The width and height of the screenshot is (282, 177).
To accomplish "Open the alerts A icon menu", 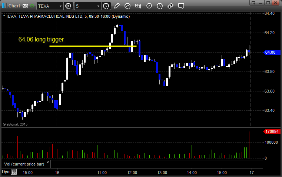I will [x=160, y=6].
